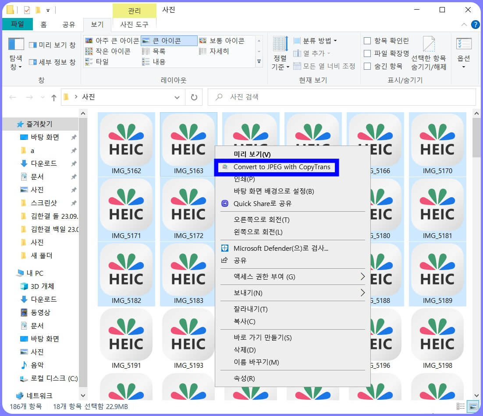The height and width of the screenshot is (416, 483).
Task: Open the 사진 도구 tab
Action: (134, 25)
